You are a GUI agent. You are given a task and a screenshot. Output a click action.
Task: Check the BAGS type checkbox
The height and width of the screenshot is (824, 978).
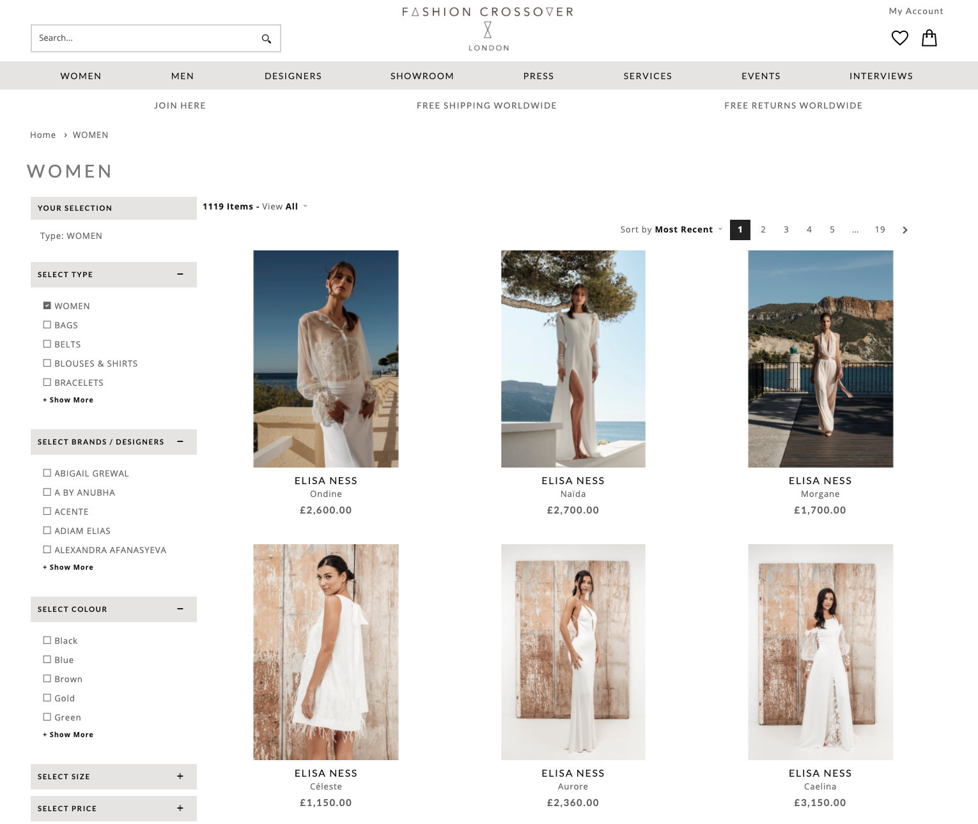point(47,325)
